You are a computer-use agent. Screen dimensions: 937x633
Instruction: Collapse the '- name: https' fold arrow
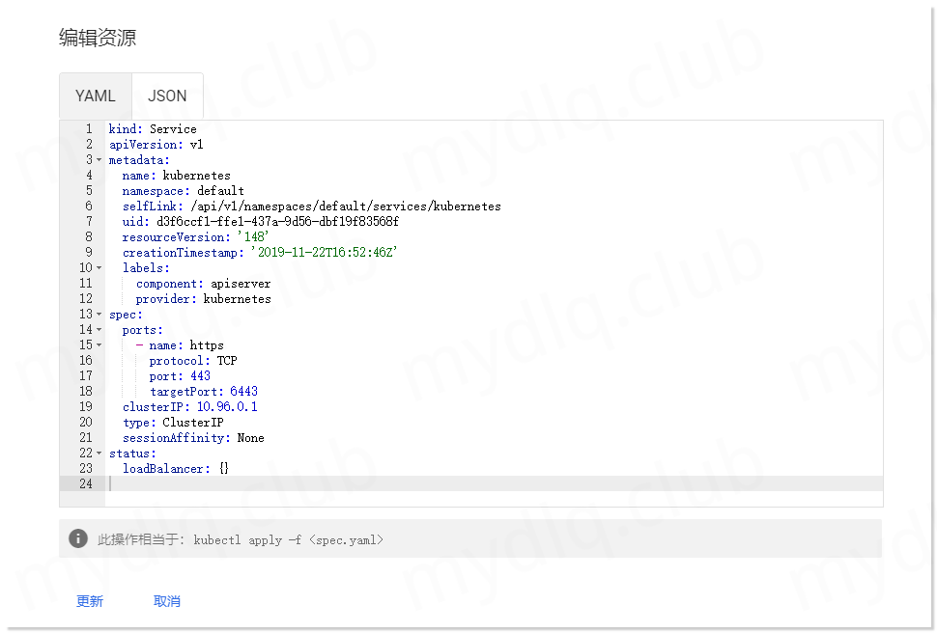pos(99,345)
